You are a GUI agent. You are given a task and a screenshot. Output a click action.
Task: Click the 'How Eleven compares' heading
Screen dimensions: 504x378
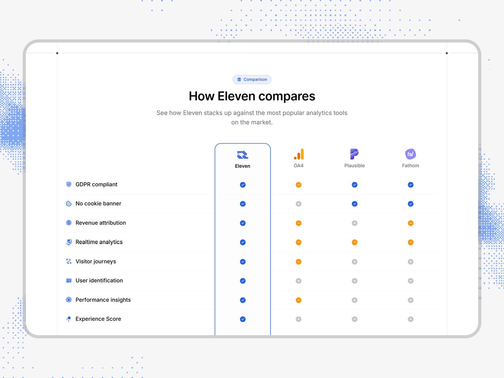point(252,96)
